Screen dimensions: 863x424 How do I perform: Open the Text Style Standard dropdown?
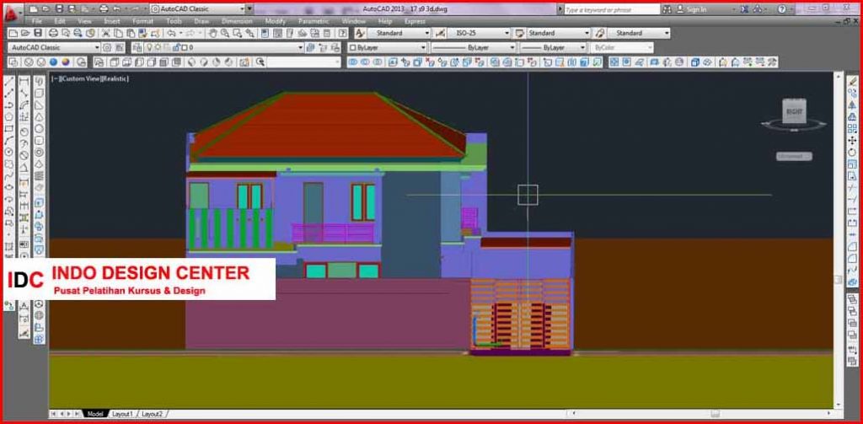pos(426,33)
